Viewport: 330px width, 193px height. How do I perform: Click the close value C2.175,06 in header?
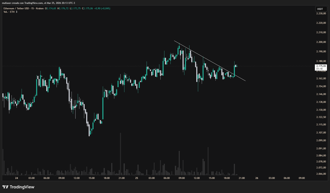[88, 8]
